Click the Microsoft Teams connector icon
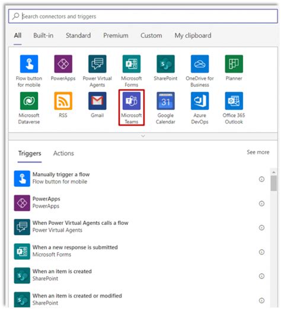 pos(132,101)
